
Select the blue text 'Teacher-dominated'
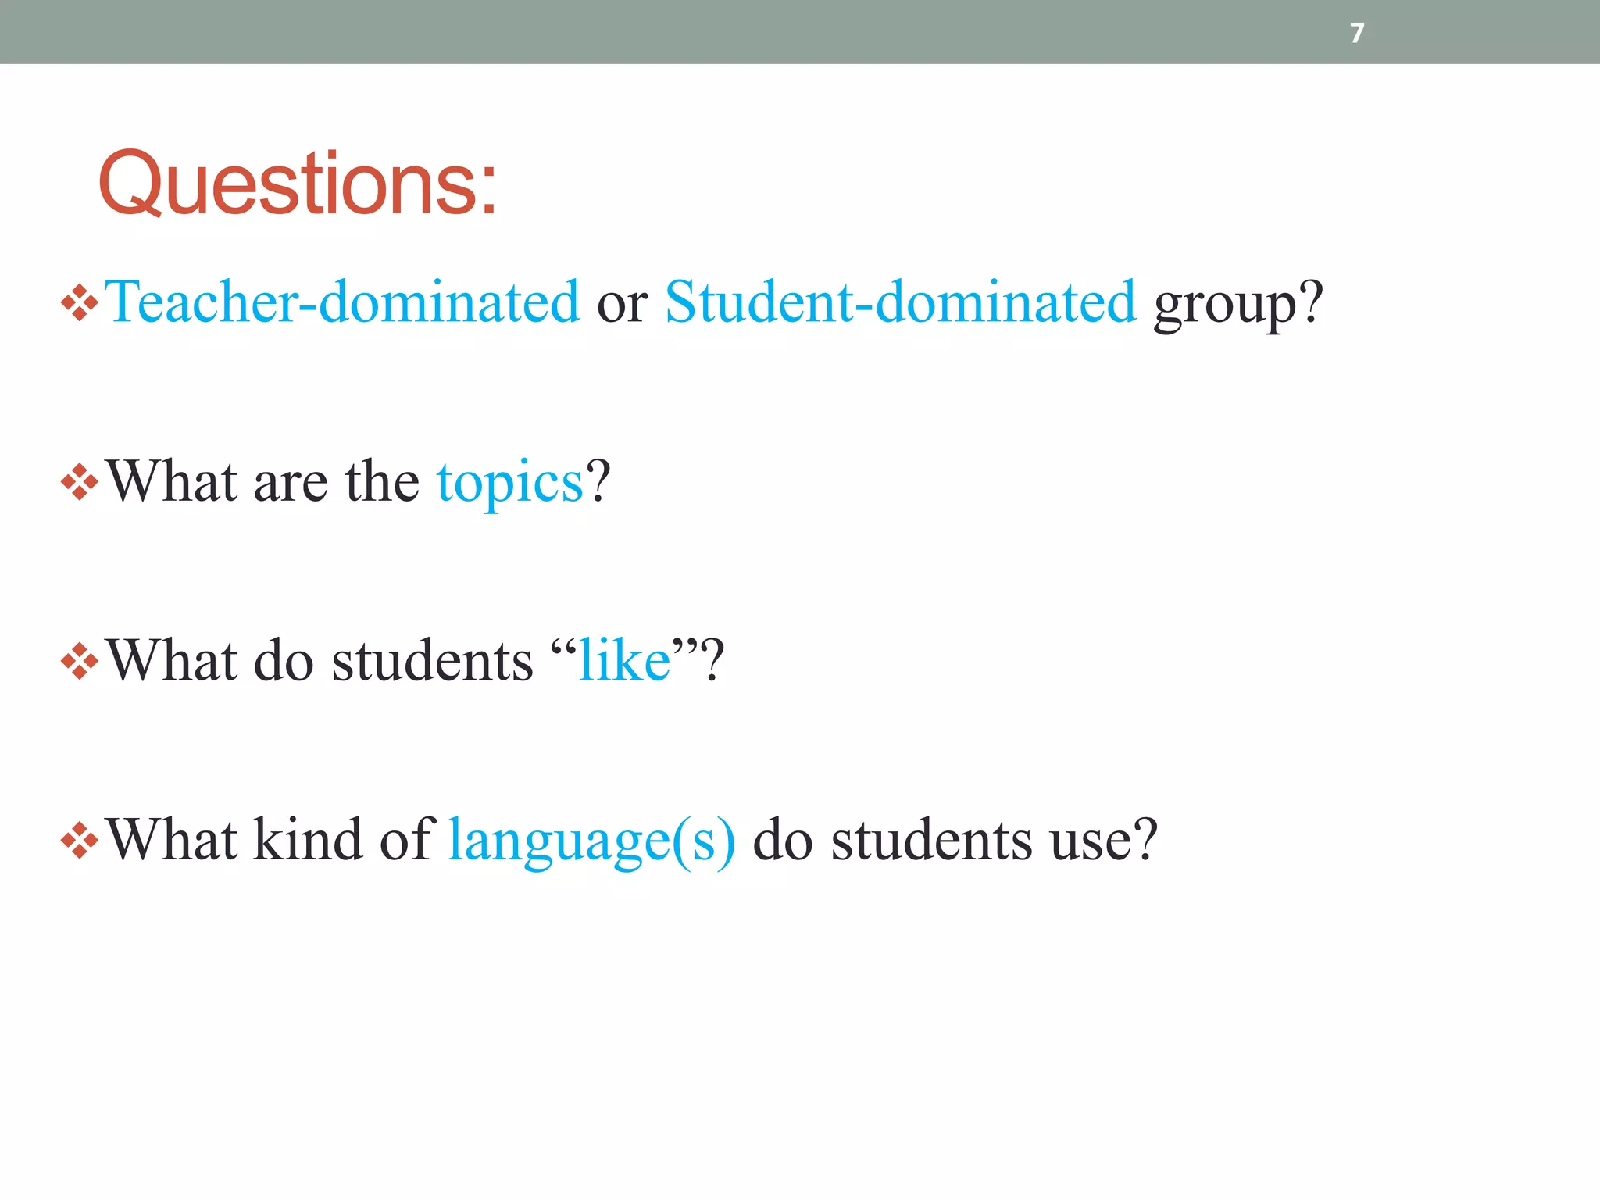(x=342, y=302)
